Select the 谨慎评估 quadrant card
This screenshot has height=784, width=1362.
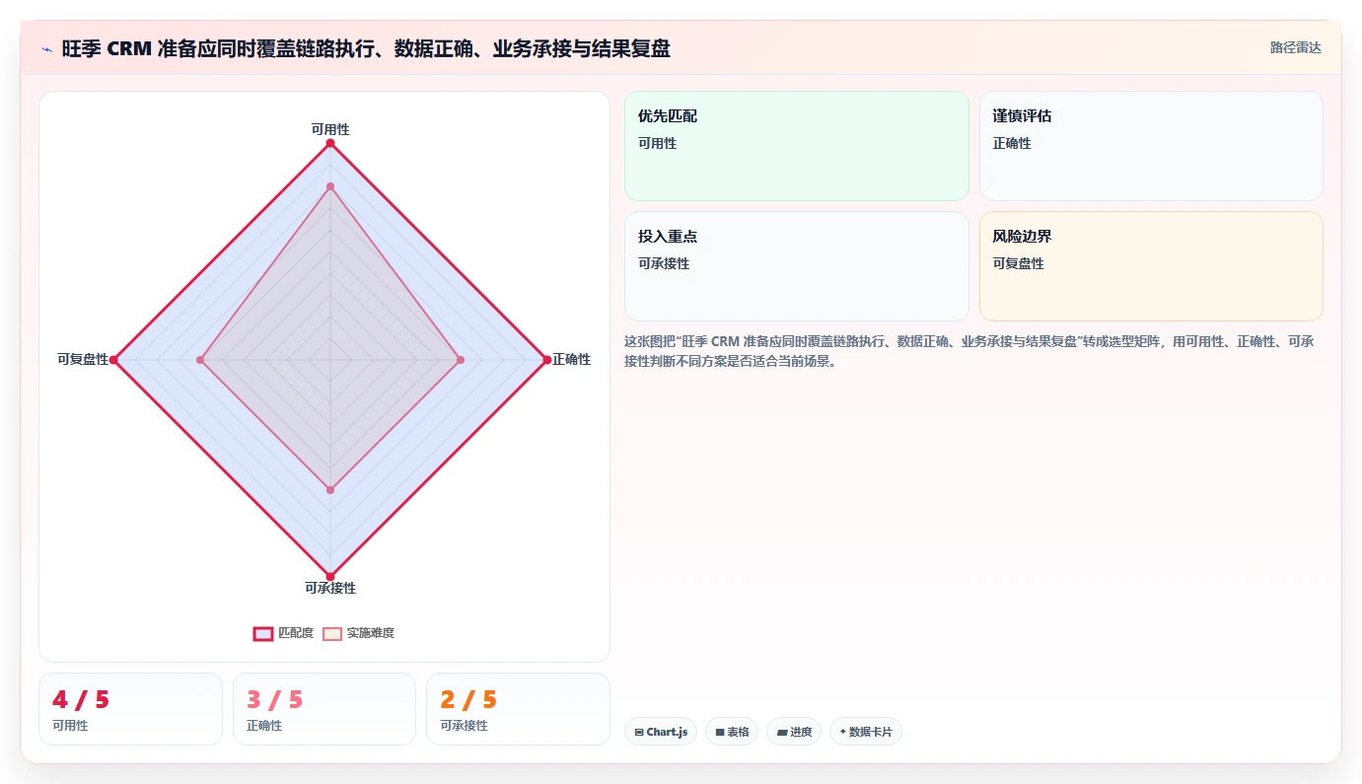pos(1151,146)
